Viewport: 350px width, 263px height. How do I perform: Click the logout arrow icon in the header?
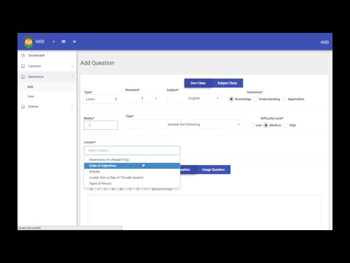pyautogui.click(x=74, y=42)
